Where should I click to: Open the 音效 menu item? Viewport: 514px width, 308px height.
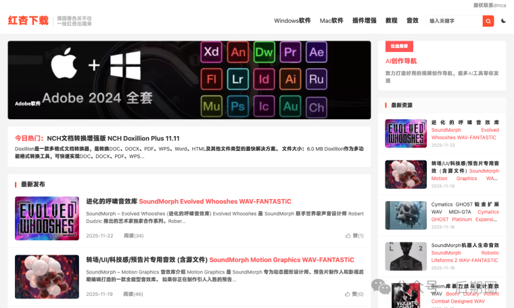(x=413, y=21)
